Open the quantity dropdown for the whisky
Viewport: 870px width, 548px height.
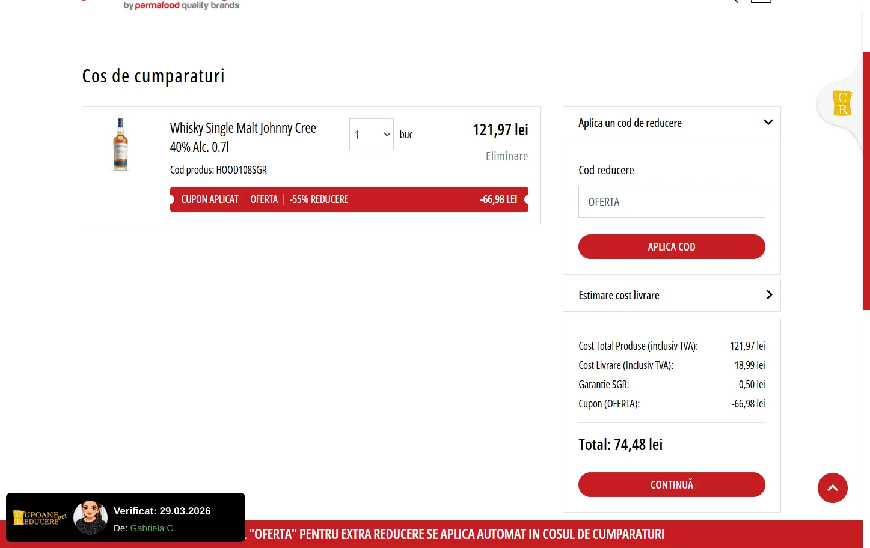371,135
